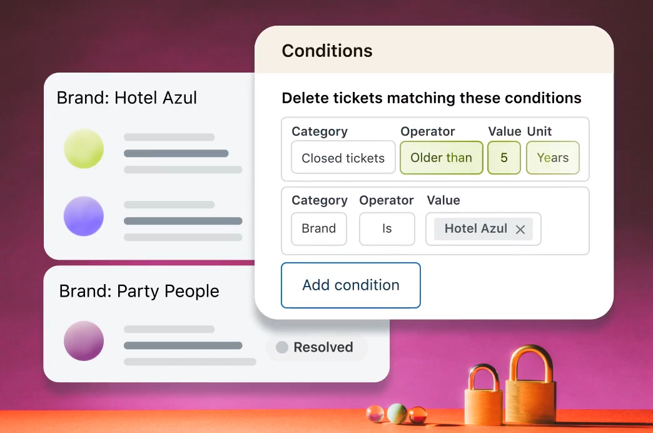Select the mauve avatar under Party People

(x=84, y=341)
